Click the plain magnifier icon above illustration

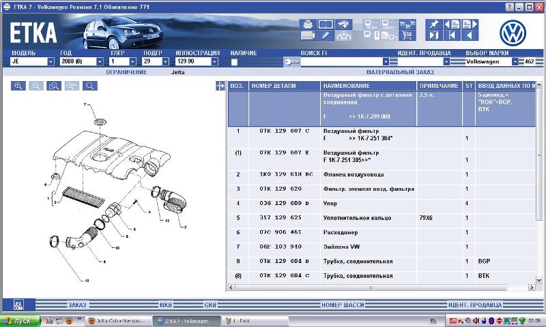90,86
